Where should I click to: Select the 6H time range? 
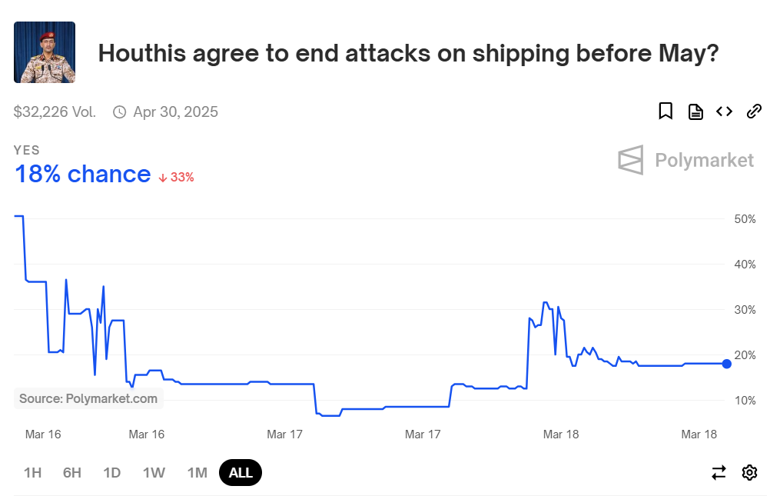click(72, 472)
